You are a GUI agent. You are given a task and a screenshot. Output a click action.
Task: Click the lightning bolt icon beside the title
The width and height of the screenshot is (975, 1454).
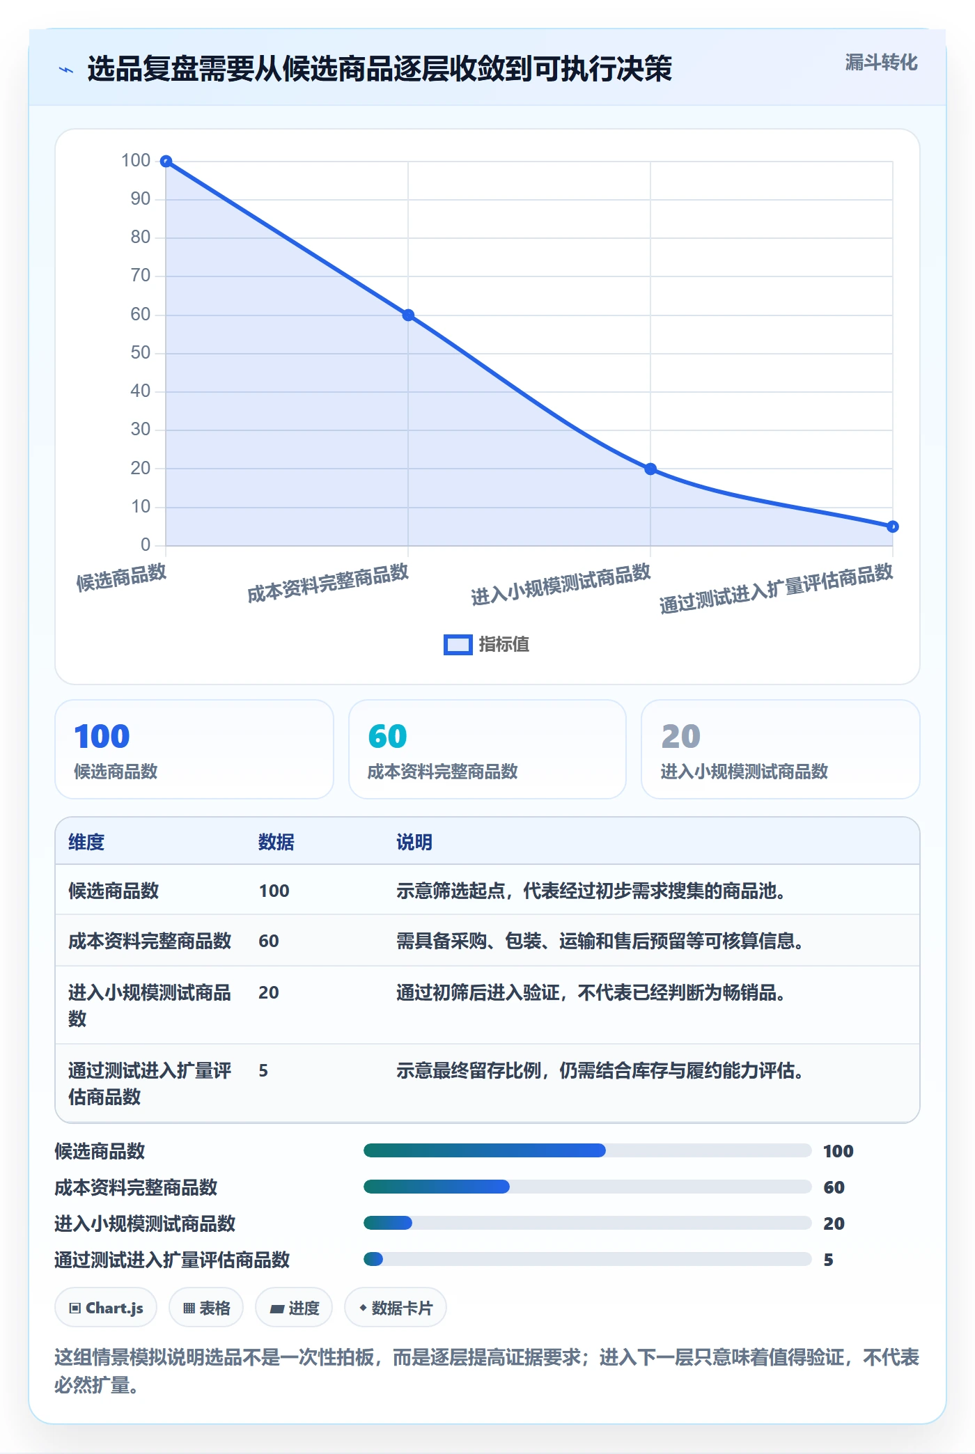tap(66, 70)
